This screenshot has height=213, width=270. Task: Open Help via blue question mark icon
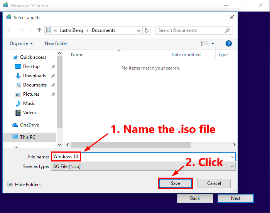tap(228, 43)
